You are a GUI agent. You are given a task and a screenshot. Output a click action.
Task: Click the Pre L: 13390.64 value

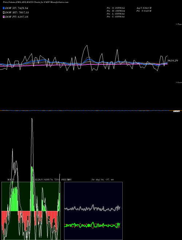tap(116, 14)
